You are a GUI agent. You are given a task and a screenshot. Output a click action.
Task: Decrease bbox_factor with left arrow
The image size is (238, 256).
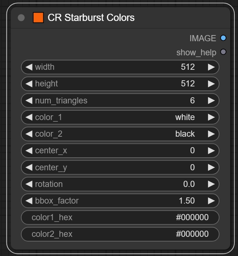pos(29,201)
